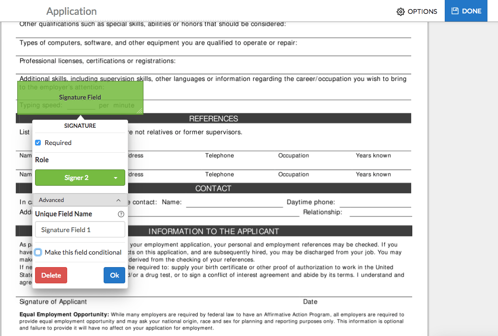The width and height of the screenshot is (498, 336).
Task: Click the Role label in popup
Action: [x=42, y=160]
